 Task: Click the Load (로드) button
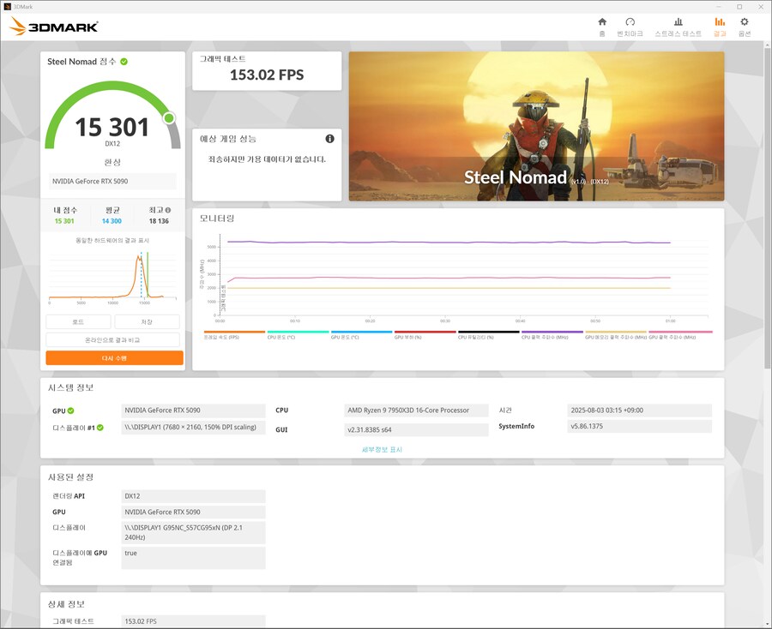click(78, 321)
